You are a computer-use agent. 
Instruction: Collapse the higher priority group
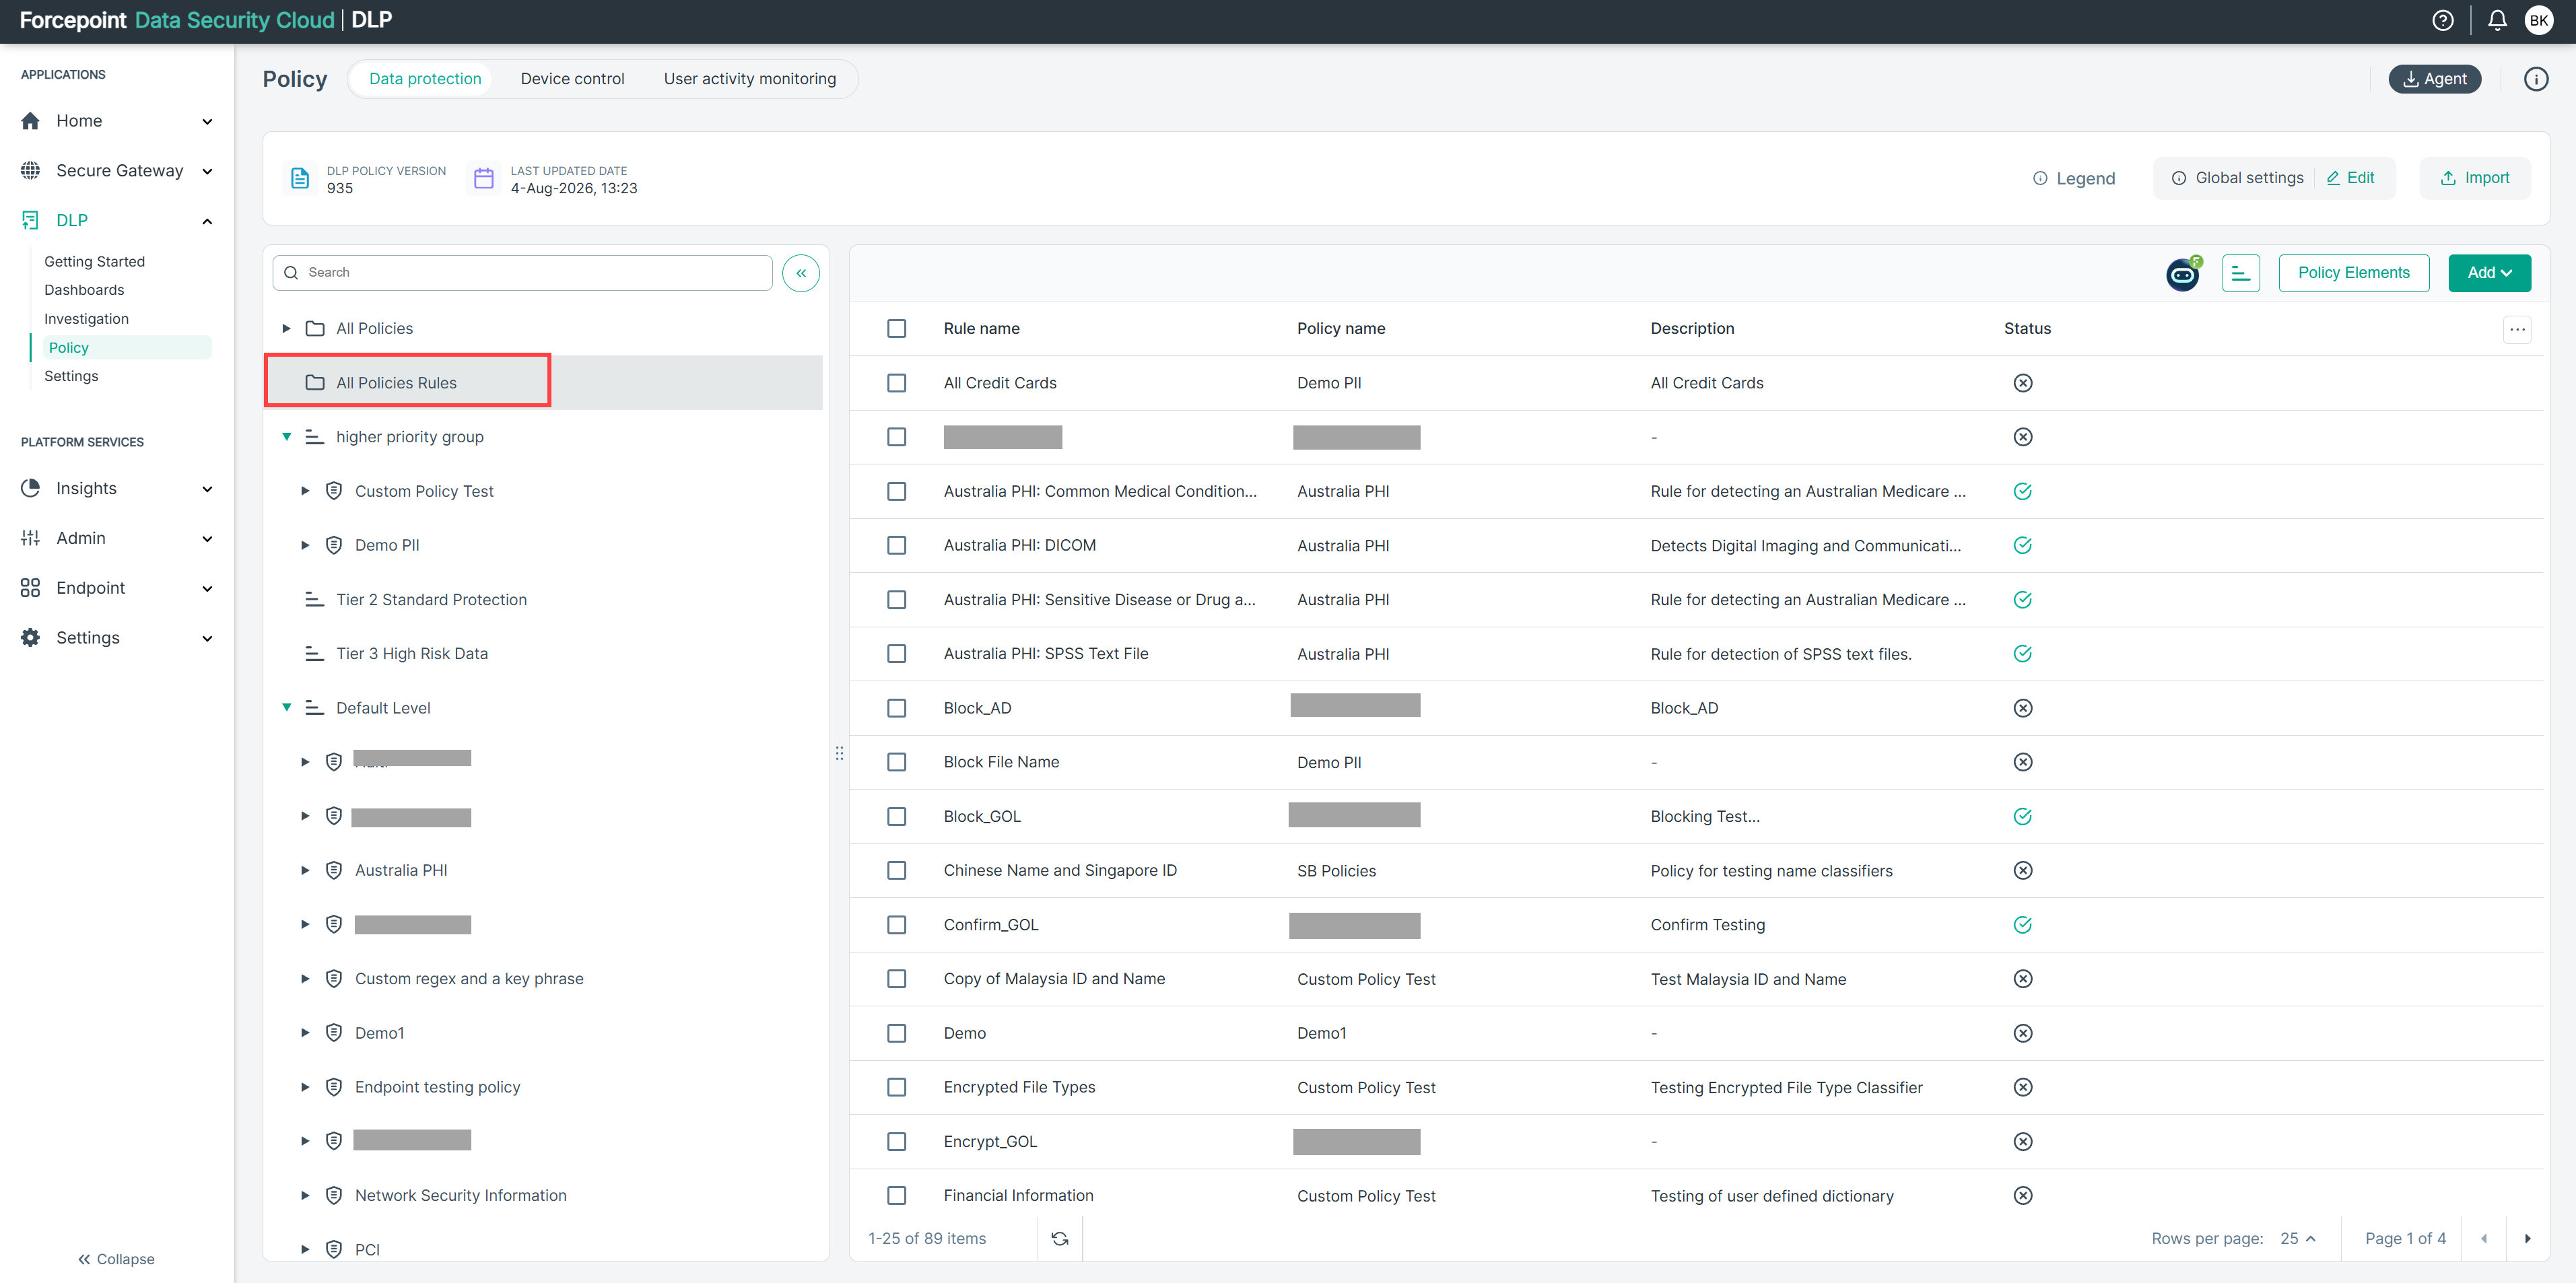pyautogui.click(x=286, y=437)
